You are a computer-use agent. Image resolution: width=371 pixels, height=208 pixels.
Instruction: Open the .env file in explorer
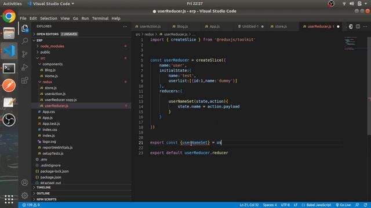coord(81,159)
